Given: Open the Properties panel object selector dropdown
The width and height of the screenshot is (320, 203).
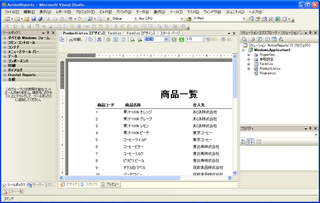Looking at the screenshot, I should pyautogui.click(x=316, y=135).
